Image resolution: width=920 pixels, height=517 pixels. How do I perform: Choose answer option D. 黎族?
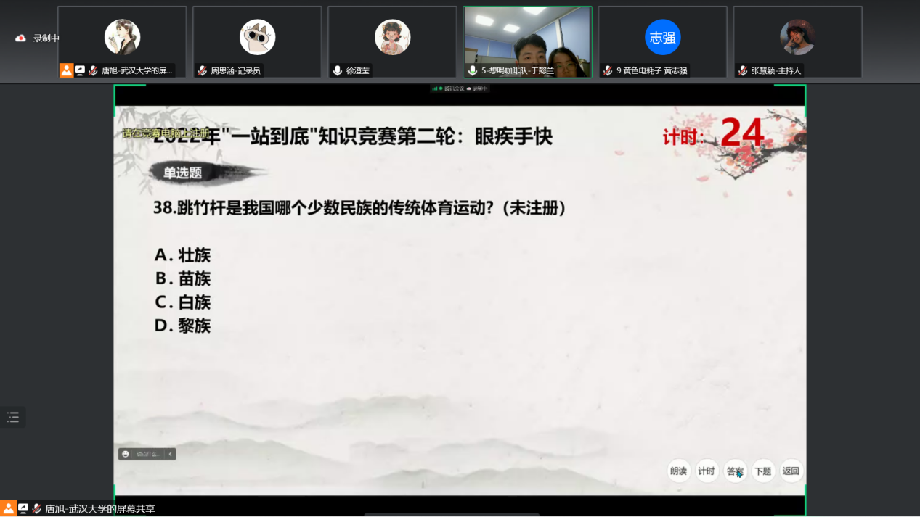182,326
